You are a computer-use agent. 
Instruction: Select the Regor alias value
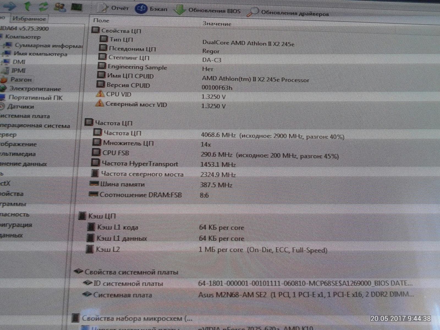[211, 51]
